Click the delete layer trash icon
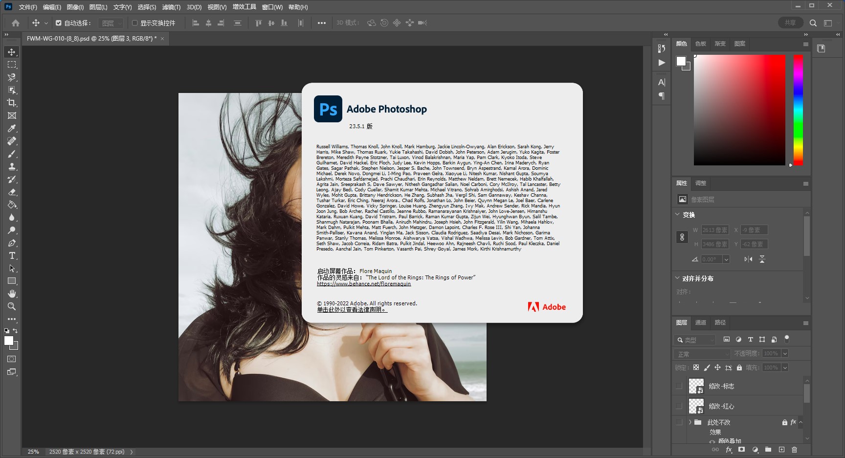 794,449
